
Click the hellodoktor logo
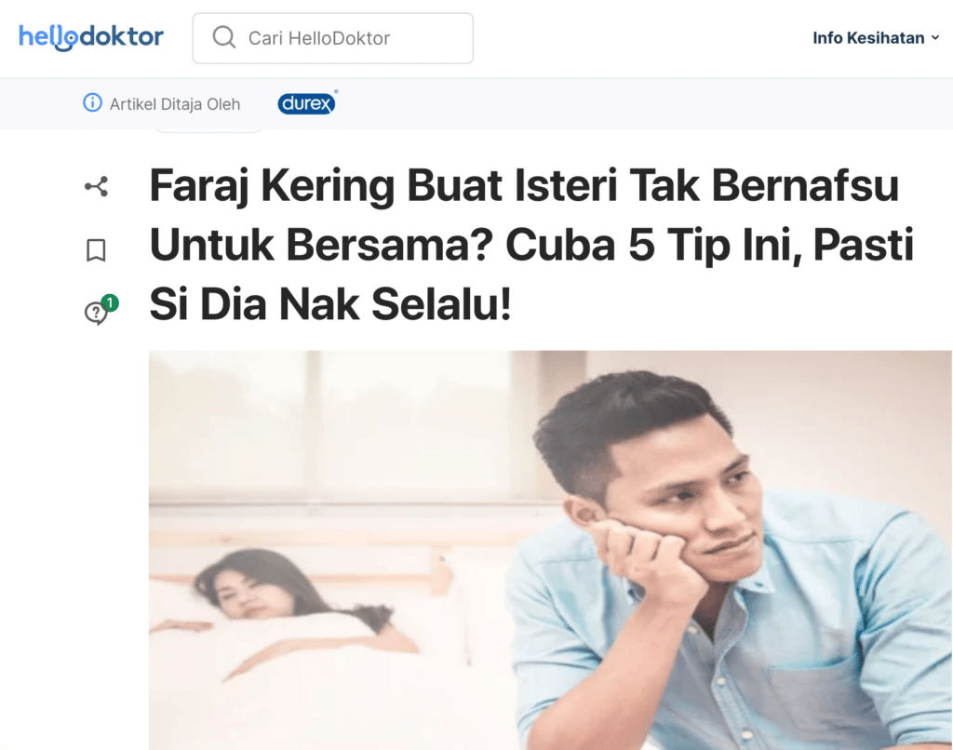91,37
